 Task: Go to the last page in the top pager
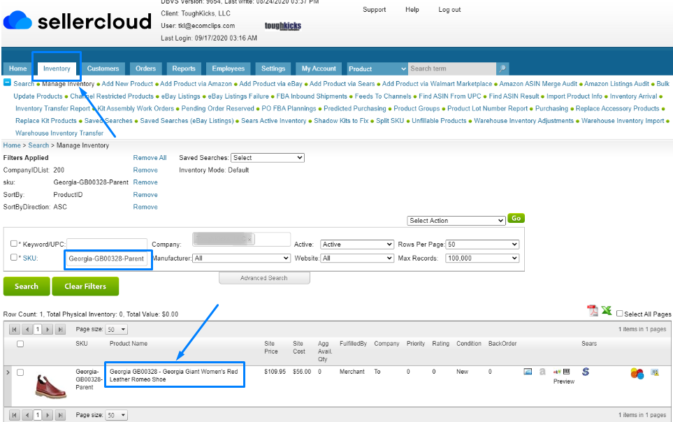pyautogui.click(x=61, y=330)
